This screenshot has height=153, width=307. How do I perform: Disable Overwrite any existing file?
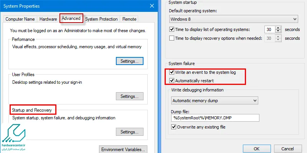point(173,127)
